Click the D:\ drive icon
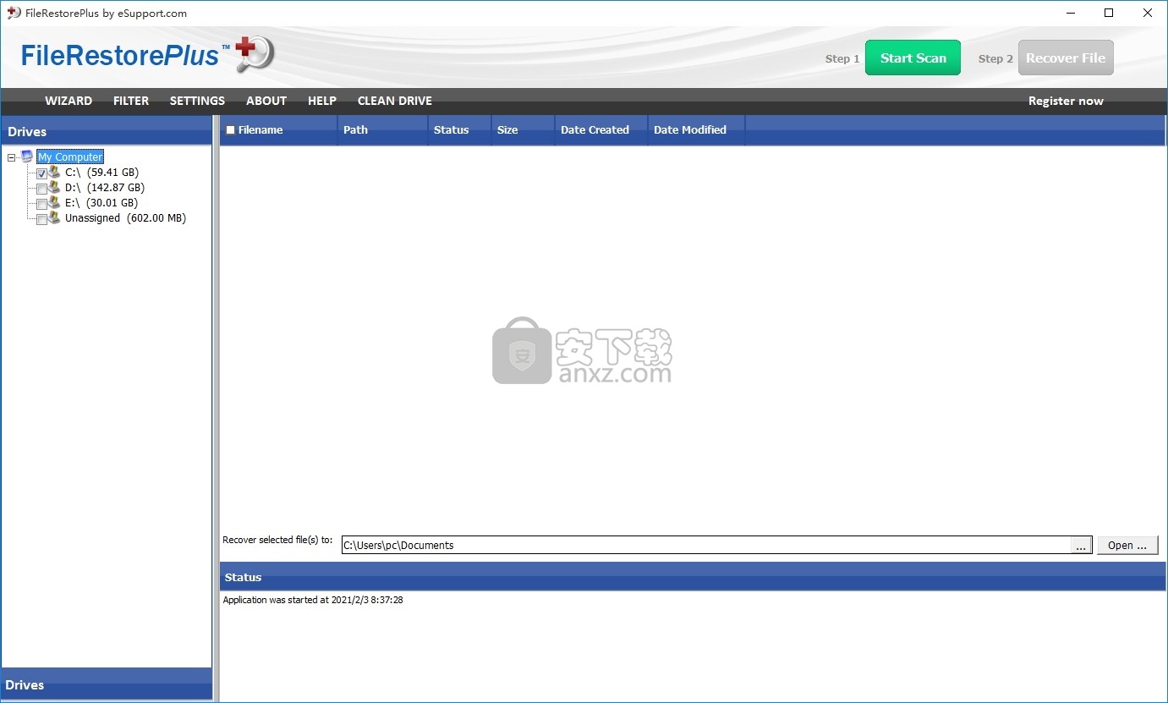 pyautogui.click(x=55, y=187)
